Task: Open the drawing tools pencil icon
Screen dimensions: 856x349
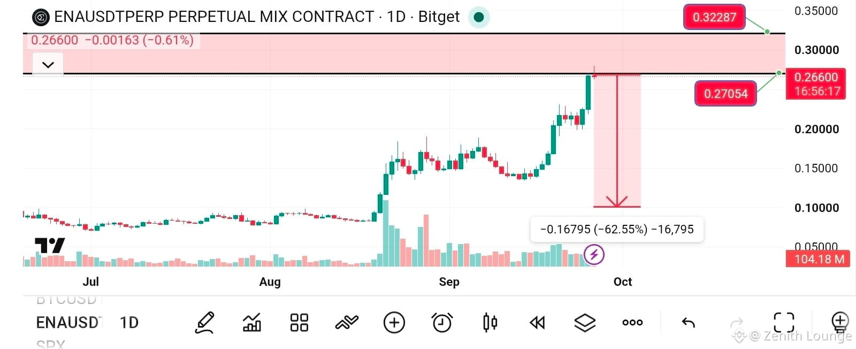Action: 205,323
